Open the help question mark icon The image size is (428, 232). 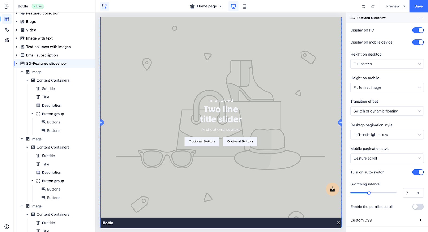coord(7,226)
